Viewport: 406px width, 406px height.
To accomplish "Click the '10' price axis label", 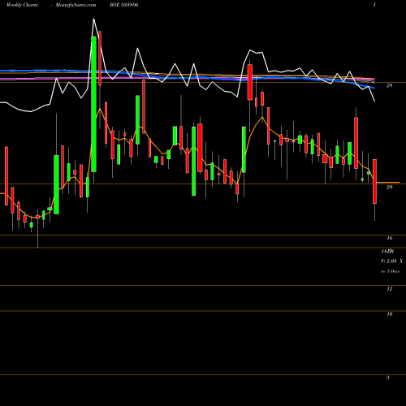I will tap(389, 314).
